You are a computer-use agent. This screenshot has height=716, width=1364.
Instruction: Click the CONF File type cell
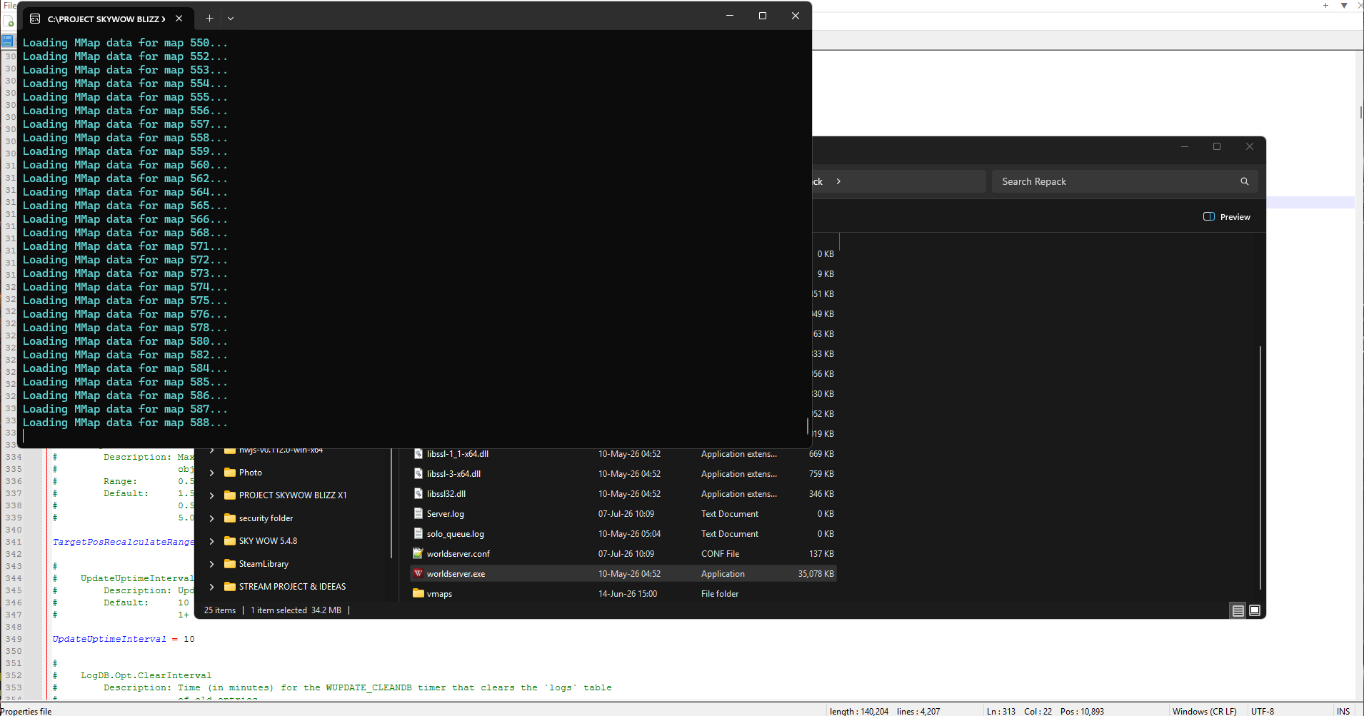pos(720,554)
